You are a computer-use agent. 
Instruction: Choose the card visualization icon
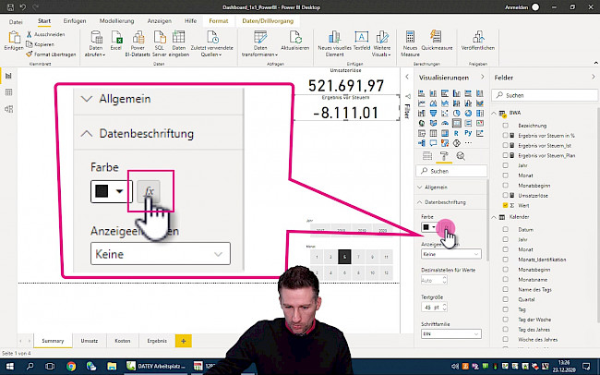pos(456,124)
